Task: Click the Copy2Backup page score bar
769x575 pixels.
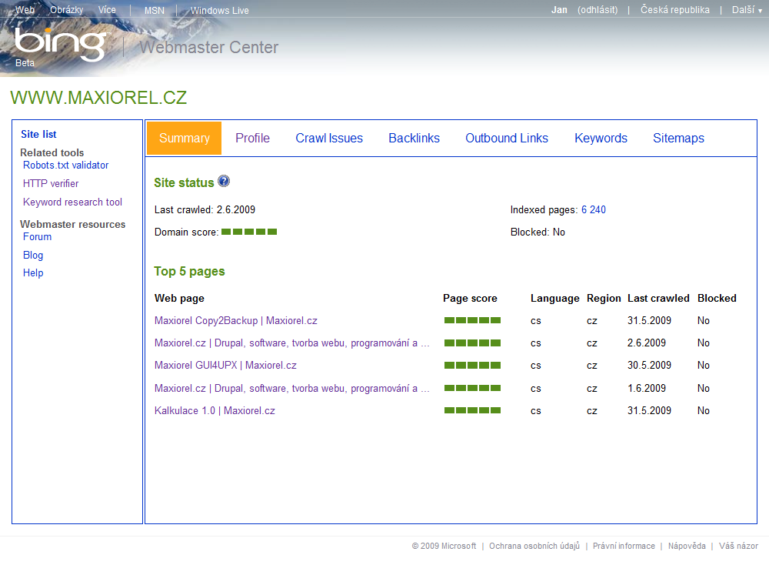Action: tap(472, 321)
